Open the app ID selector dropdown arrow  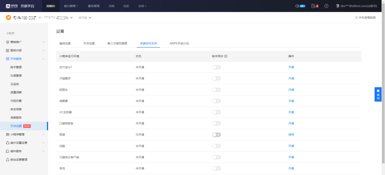coord(71,18)
